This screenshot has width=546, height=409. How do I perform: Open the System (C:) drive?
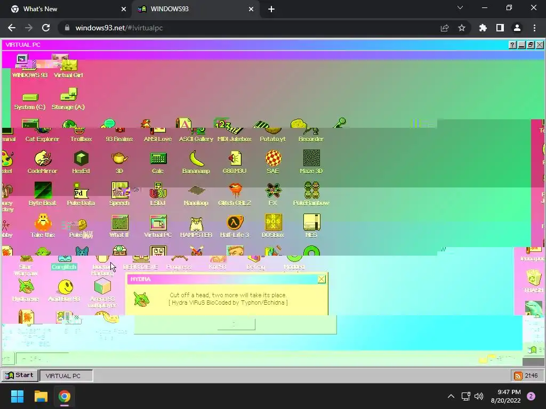coord(30,101)
